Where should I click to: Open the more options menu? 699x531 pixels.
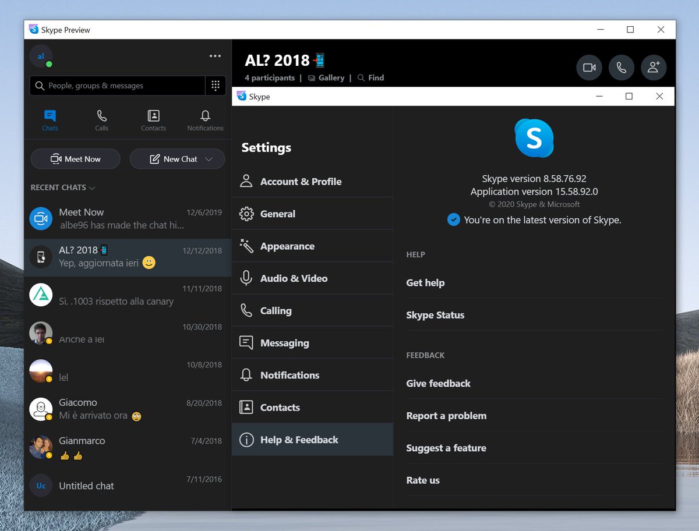point(214,55)
